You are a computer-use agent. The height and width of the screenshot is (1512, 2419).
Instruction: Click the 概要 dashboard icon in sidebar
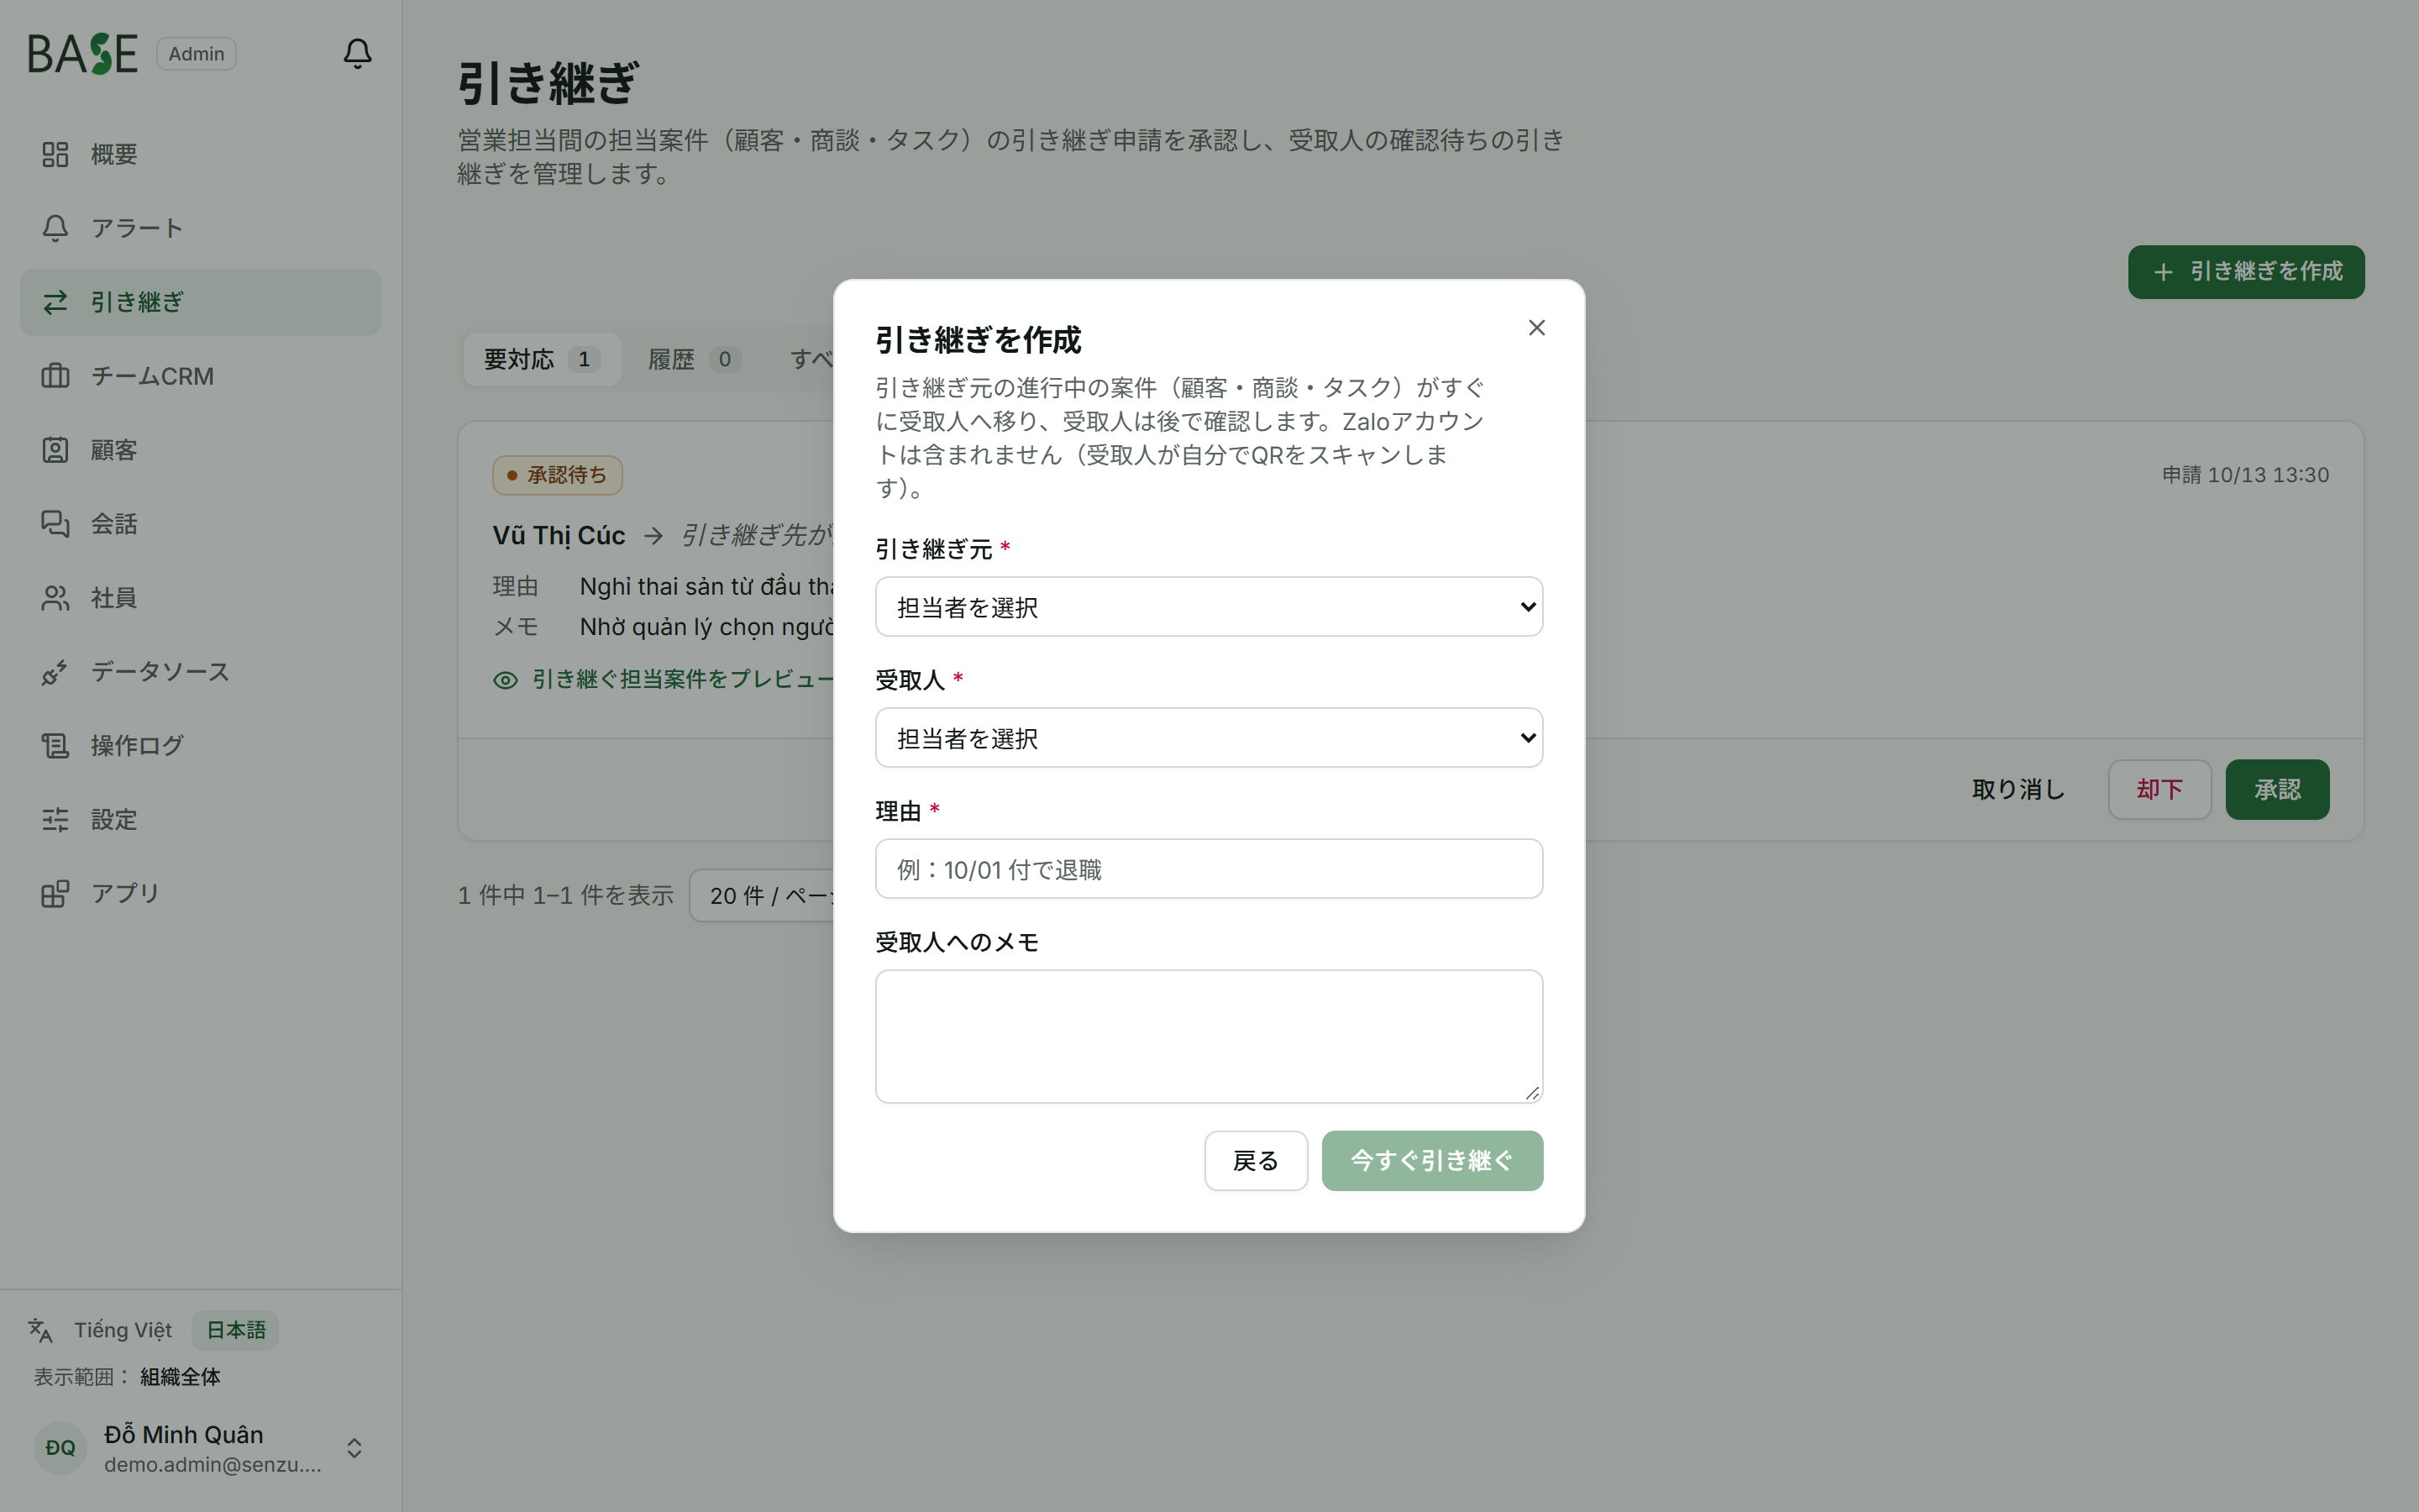click(x=55, y=154)
